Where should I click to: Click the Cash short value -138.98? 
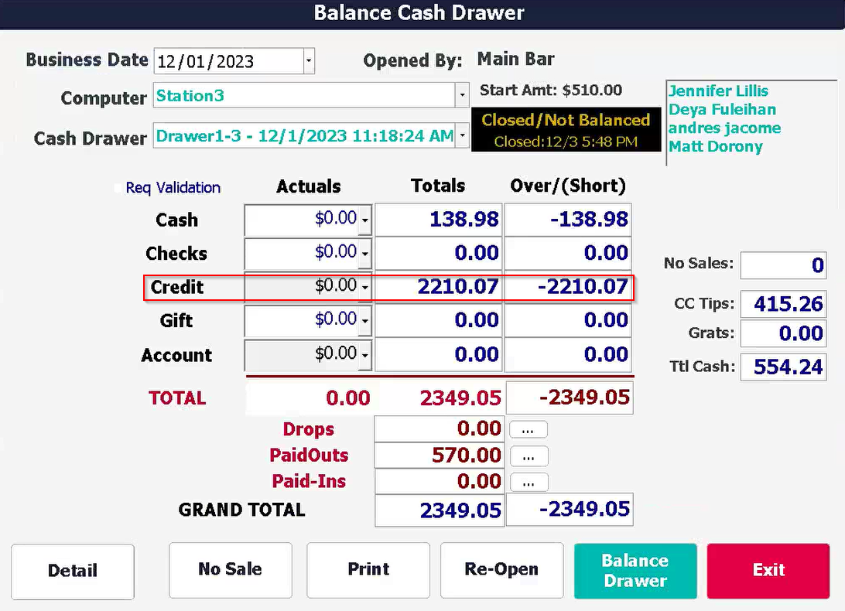pos(568,220)
